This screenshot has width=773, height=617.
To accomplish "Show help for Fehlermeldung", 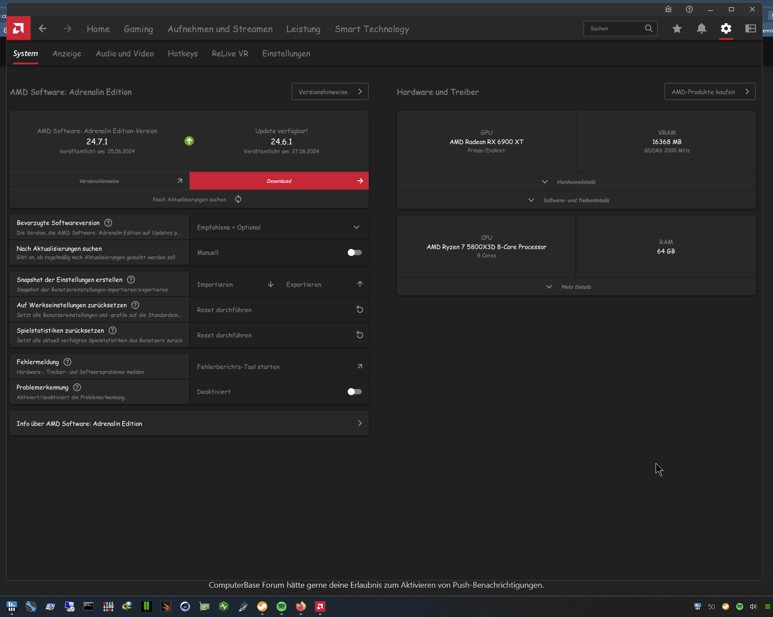I will pyautogui.click(x=67, y=362).
